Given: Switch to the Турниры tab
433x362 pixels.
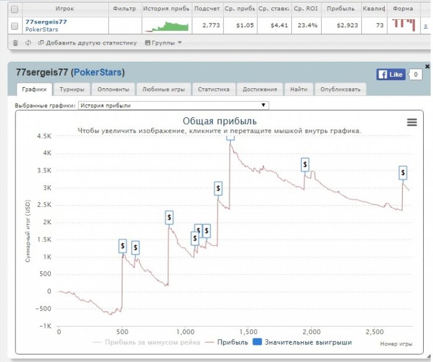Looking at the screenshot, I should pos(72,90).
